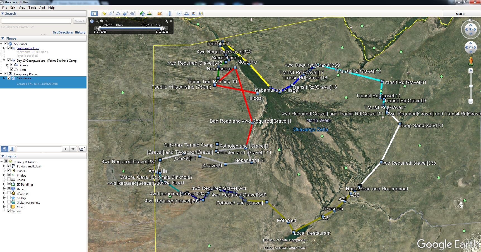The image size is (481, 252).
Task: Select the Street View pegman
Action: point(471,61)
